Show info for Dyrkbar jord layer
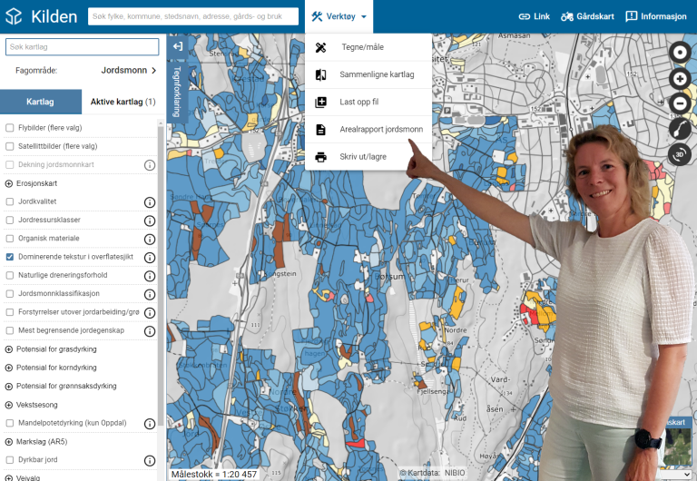Image resolution: width=697 pixels, height=481 pixels. [x=150, y=460]
